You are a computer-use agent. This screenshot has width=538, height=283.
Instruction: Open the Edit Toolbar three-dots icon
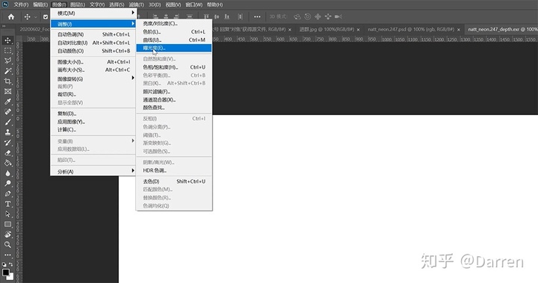point(7,255)
